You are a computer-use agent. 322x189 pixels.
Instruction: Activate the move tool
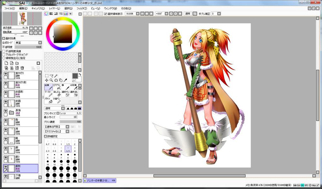click(x=47, y=80)
